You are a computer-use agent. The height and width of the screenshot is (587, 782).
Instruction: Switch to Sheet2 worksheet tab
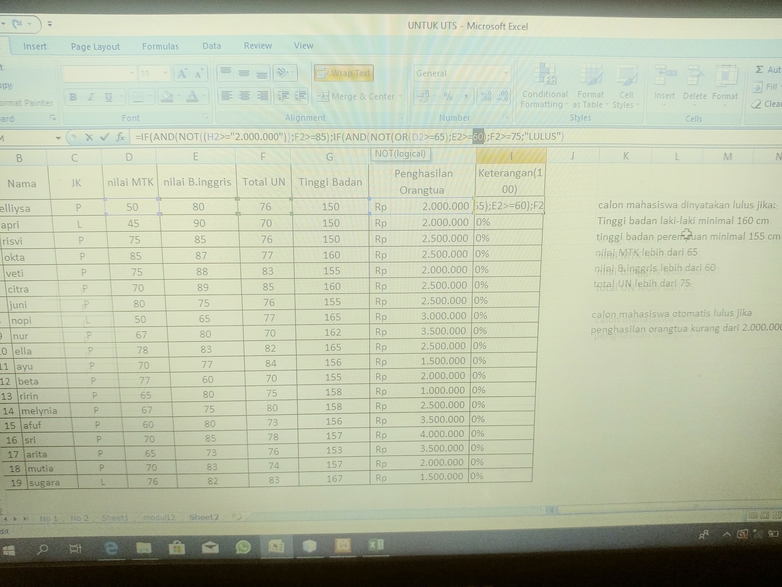point(203,517)
